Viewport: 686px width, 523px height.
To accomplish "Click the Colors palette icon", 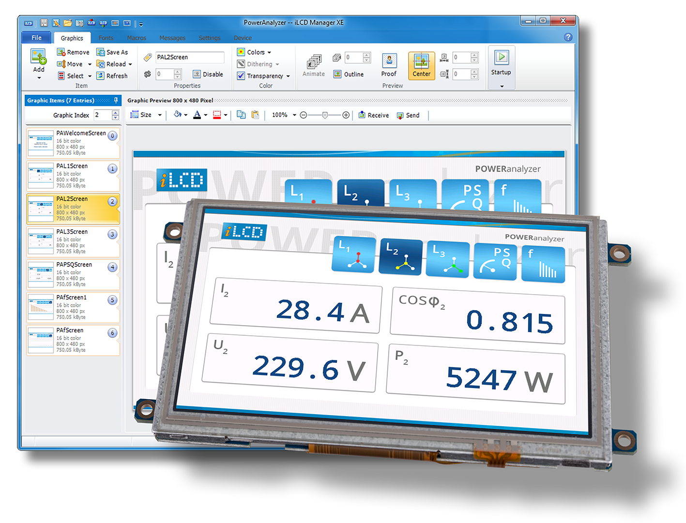I will point(241,52).
